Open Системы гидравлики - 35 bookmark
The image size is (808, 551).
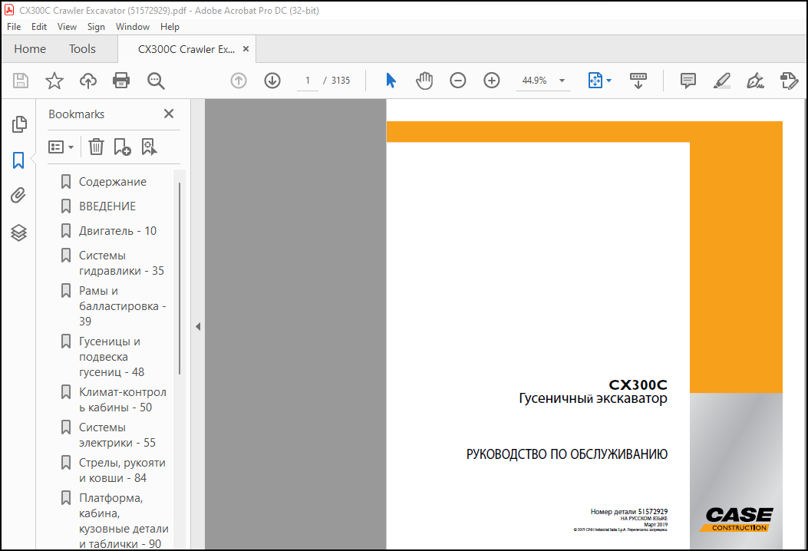pos(121,263)
